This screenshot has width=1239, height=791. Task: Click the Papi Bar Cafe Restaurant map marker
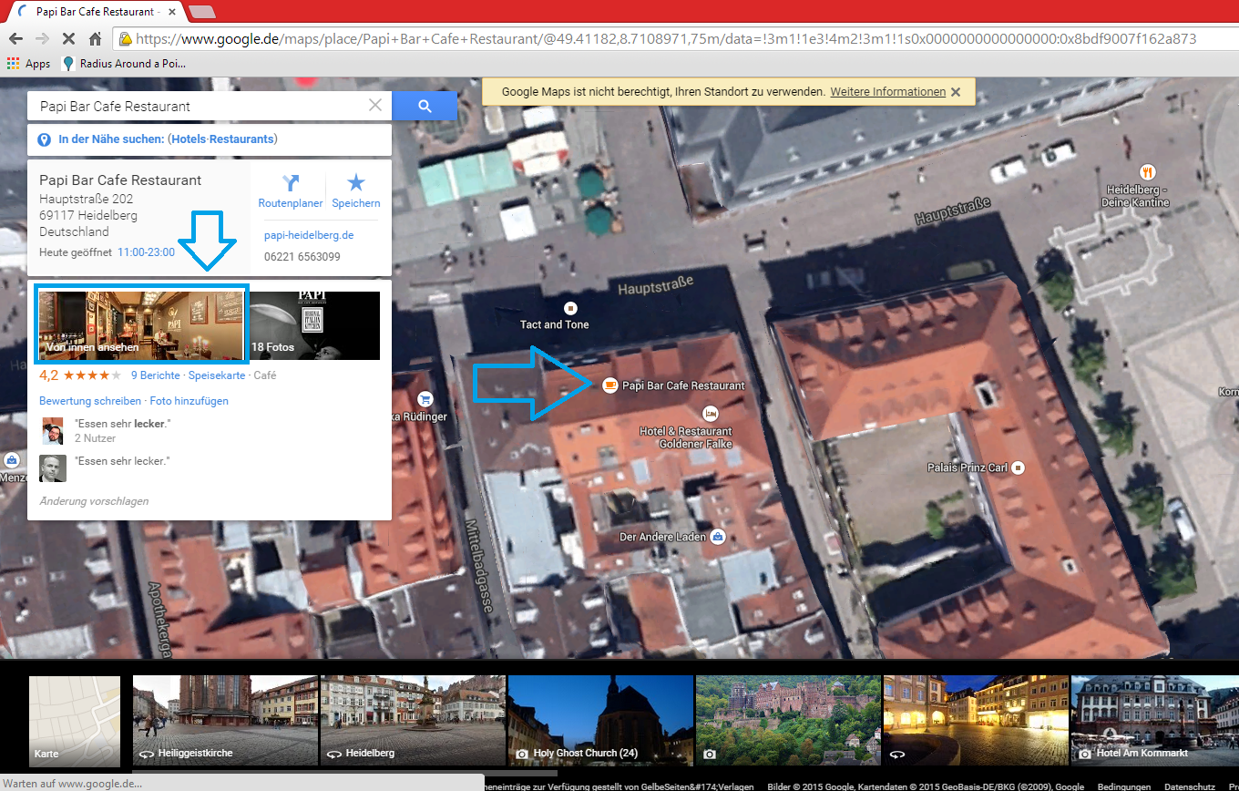pos(609,385)
